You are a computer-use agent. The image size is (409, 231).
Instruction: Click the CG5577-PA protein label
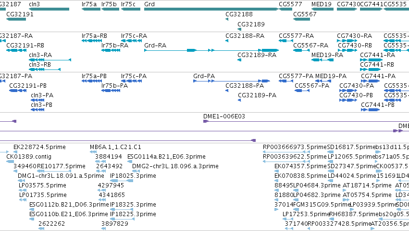[296, 76]
